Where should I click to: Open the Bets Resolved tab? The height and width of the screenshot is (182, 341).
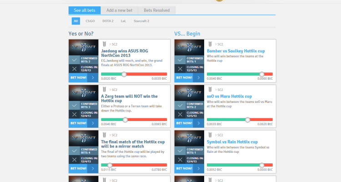point(156,10)
